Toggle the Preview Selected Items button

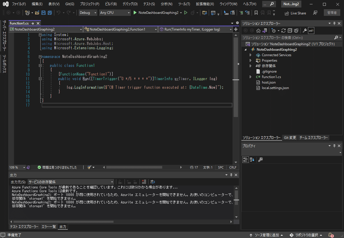(x=311, y=31)
